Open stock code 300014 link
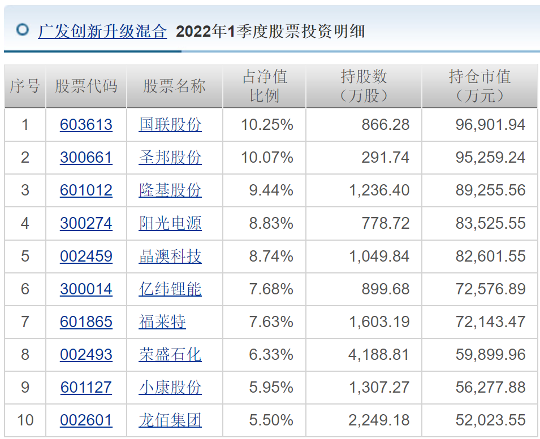Screen dimensions: 540x439 [86, 289]
